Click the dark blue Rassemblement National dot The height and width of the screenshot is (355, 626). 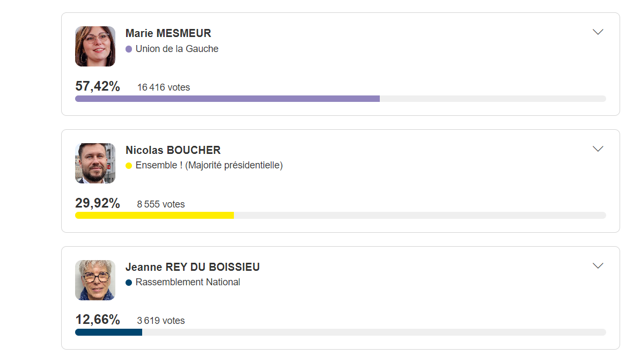pyautogui.click(x=129, y=283)
